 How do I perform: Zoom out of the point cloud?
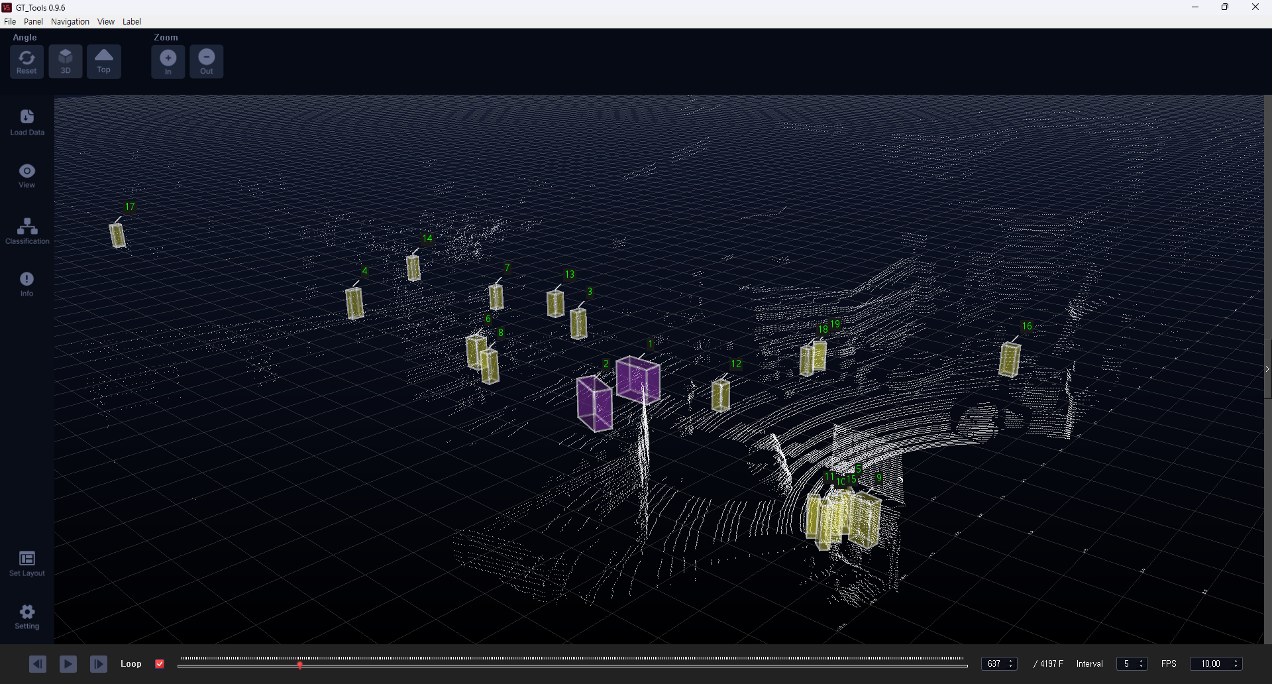(x=207, y=62)
